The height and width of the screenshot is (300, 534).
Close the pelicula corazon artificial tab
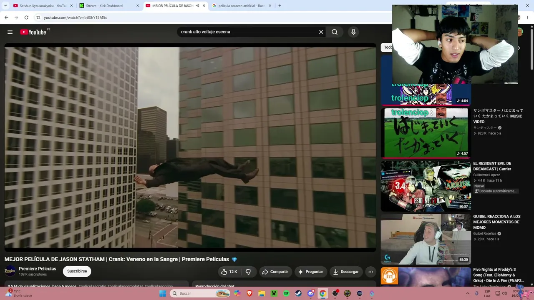tap(270, 6)
